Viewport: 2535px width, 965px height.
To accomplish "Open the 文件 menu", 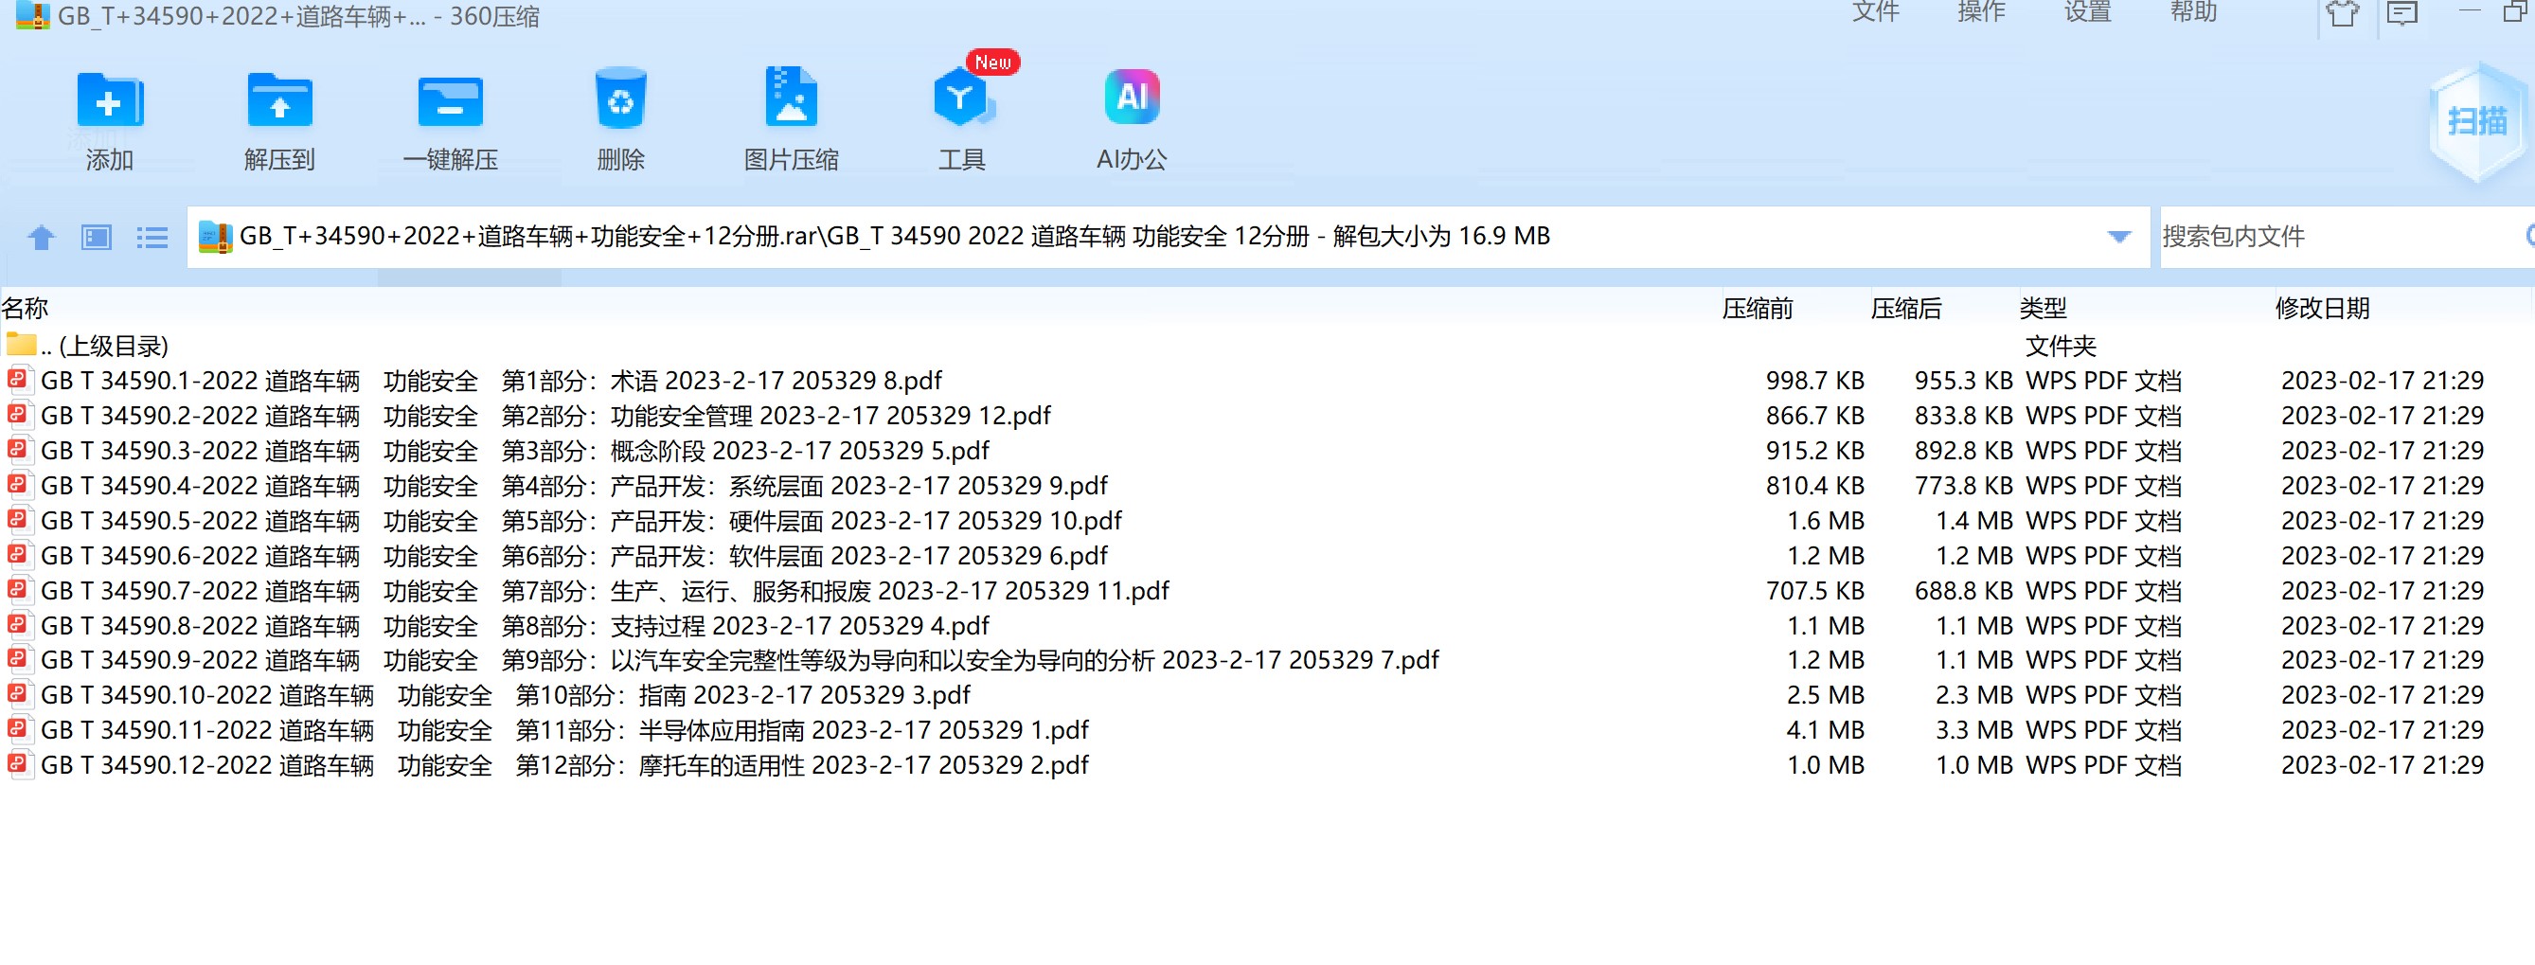I will coord(1876,11).
